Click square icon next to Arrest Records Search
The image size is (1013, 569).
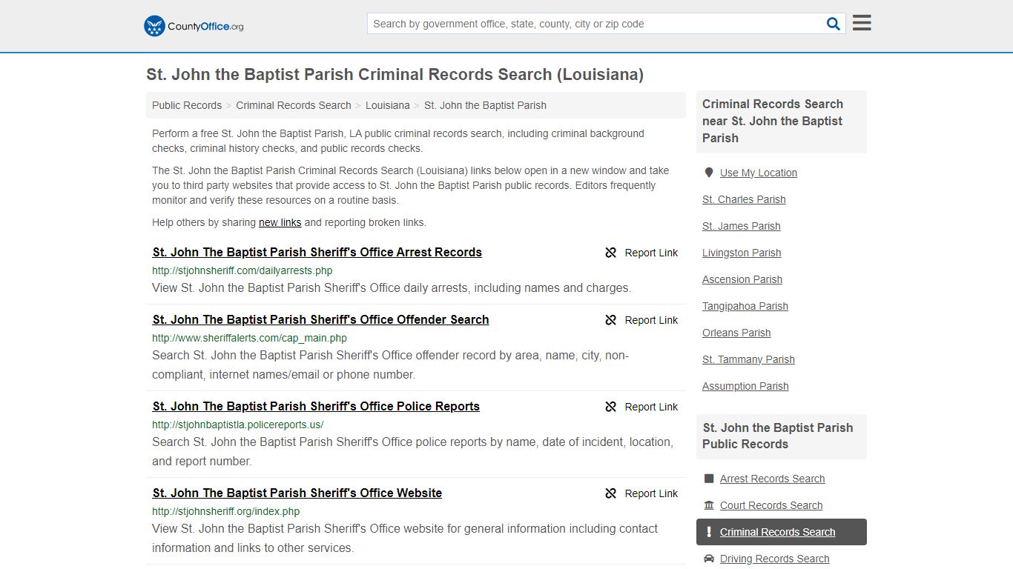[709, 479]
